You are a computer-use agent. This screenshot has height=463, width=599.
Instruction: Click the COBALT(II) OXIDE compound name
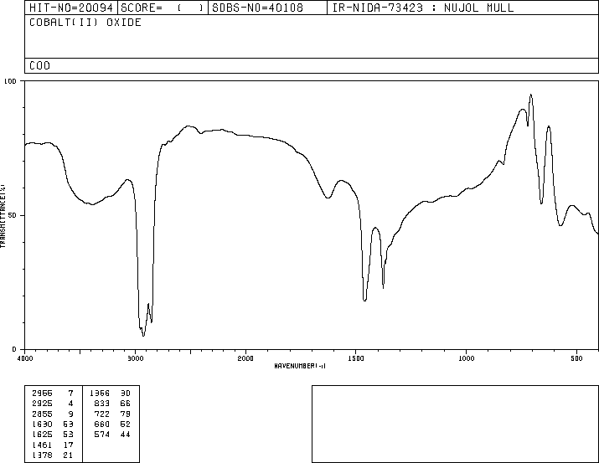tap(85, 22)
